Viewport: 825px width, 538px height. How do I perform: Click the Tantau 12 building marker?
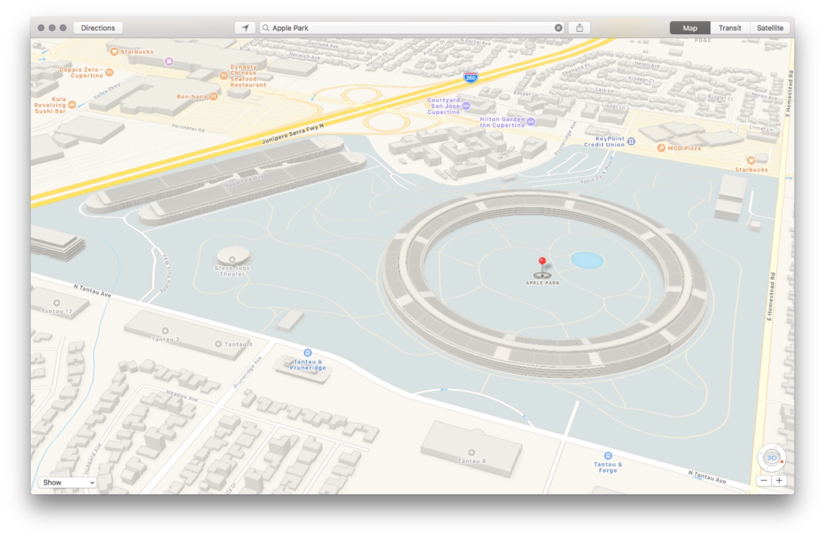[x=56, y=302]
